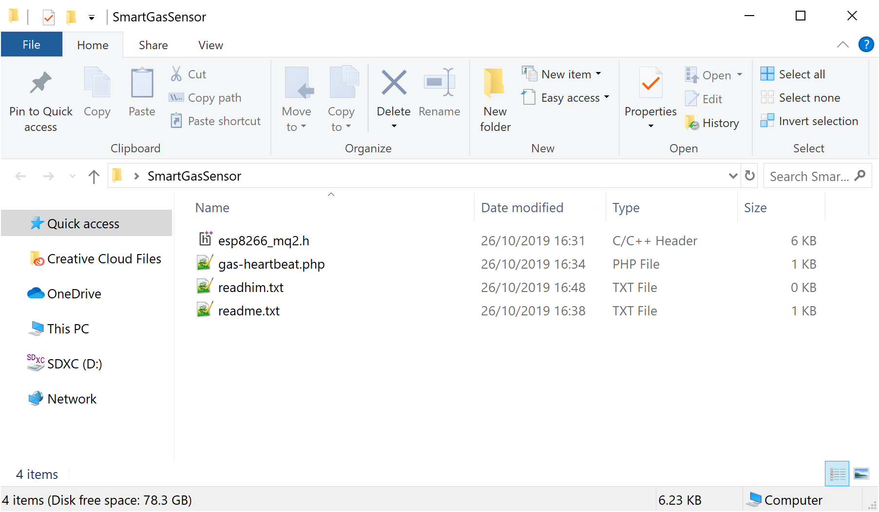Screen dimensions: 879x512
Task: Open recent locations dropdown arrow
Action: 73,176
